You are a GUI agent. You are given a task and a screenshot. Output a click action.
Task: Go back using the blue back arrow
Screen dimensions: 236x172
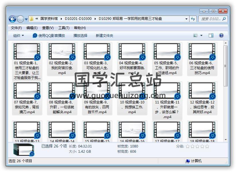coord(12,19)
